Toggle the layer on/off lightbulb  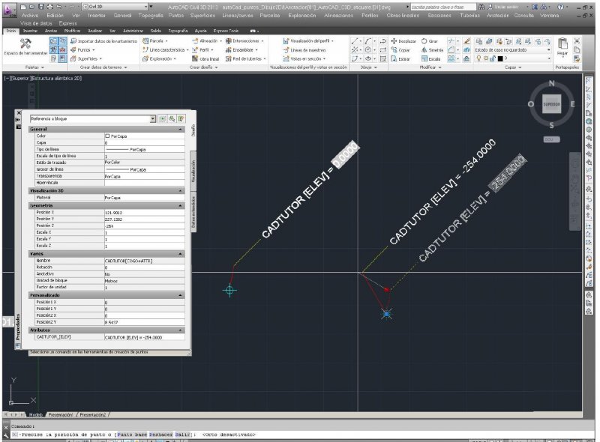[478, 58]
